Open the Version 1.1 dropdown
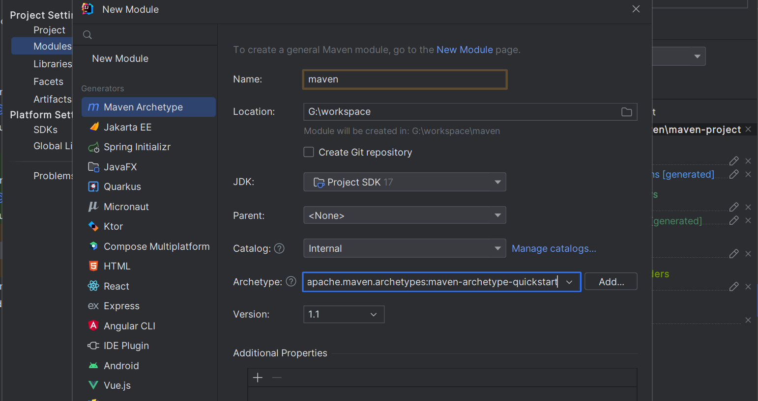Image resolution: width=758 pixels, height=401 pixels. pyautogui.click(x=344, y=314)
